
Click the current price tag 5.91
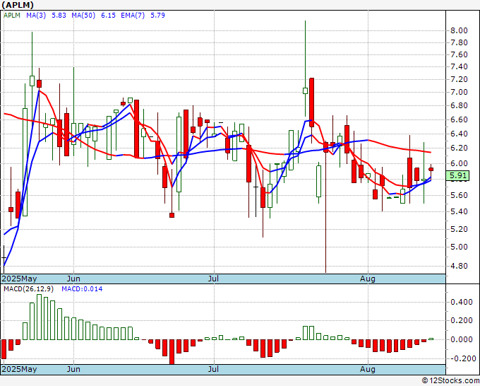pyautogui.click(x=458, y=175)
